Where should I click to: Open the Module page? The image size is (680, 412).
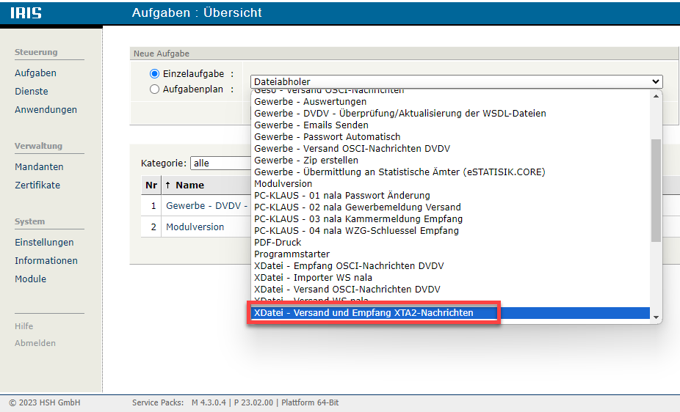click(x=30, y=279)
